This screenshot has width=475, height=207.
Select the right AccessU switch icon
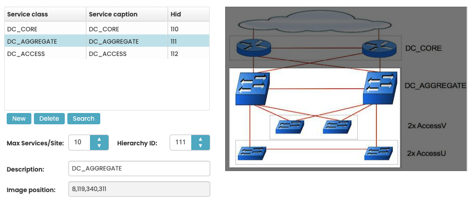pos(379,153)
